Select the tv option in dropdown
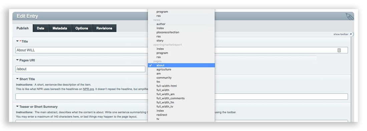The height and width of the screenshot is (131, 367). [x=181, y=119]
